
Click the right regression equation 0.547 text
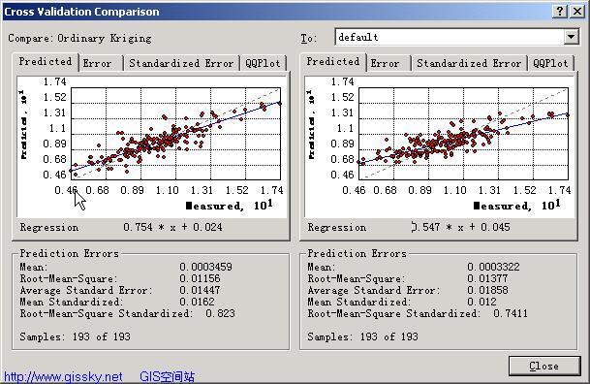(x=460, y=227)
